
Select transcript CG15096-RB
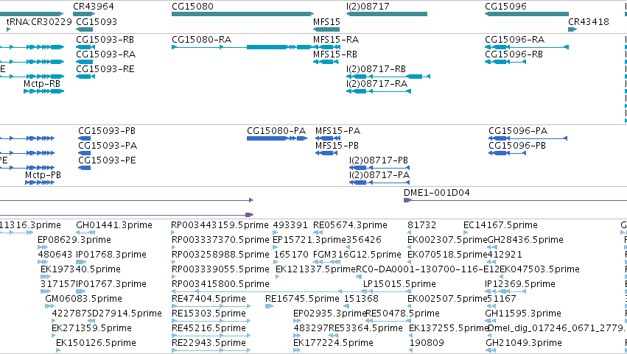click(505, 62)
